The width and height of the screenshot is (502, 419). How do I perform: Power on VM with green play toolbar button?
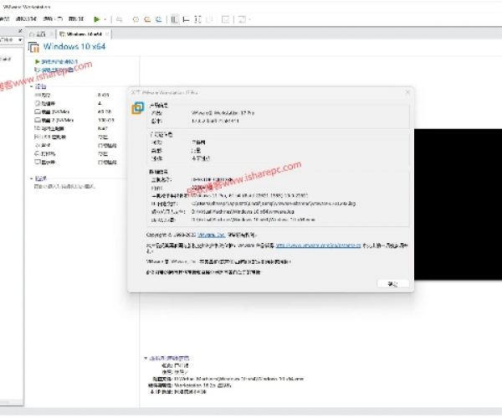[97, 19]
